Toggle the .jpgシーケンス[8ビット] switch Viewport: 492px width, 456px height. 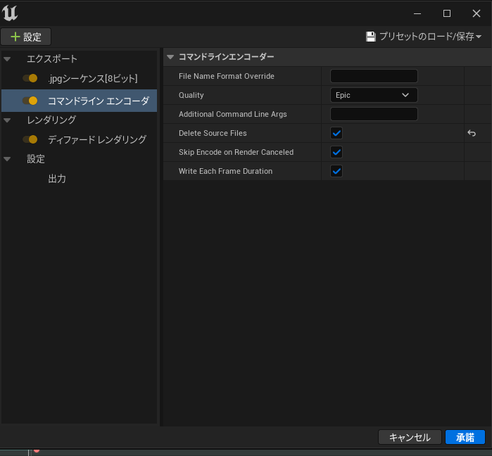(x=30, y=78)
